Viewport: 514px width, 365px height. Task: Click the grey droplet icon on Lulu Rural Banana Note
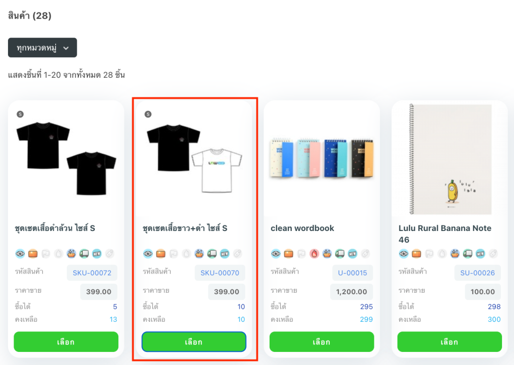pyautogui.click(x=442, y=254)
